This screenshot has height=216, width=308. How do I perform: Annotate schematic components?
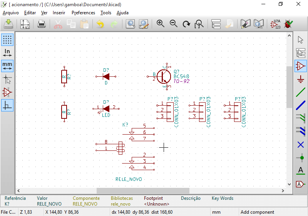pos(275,24)
